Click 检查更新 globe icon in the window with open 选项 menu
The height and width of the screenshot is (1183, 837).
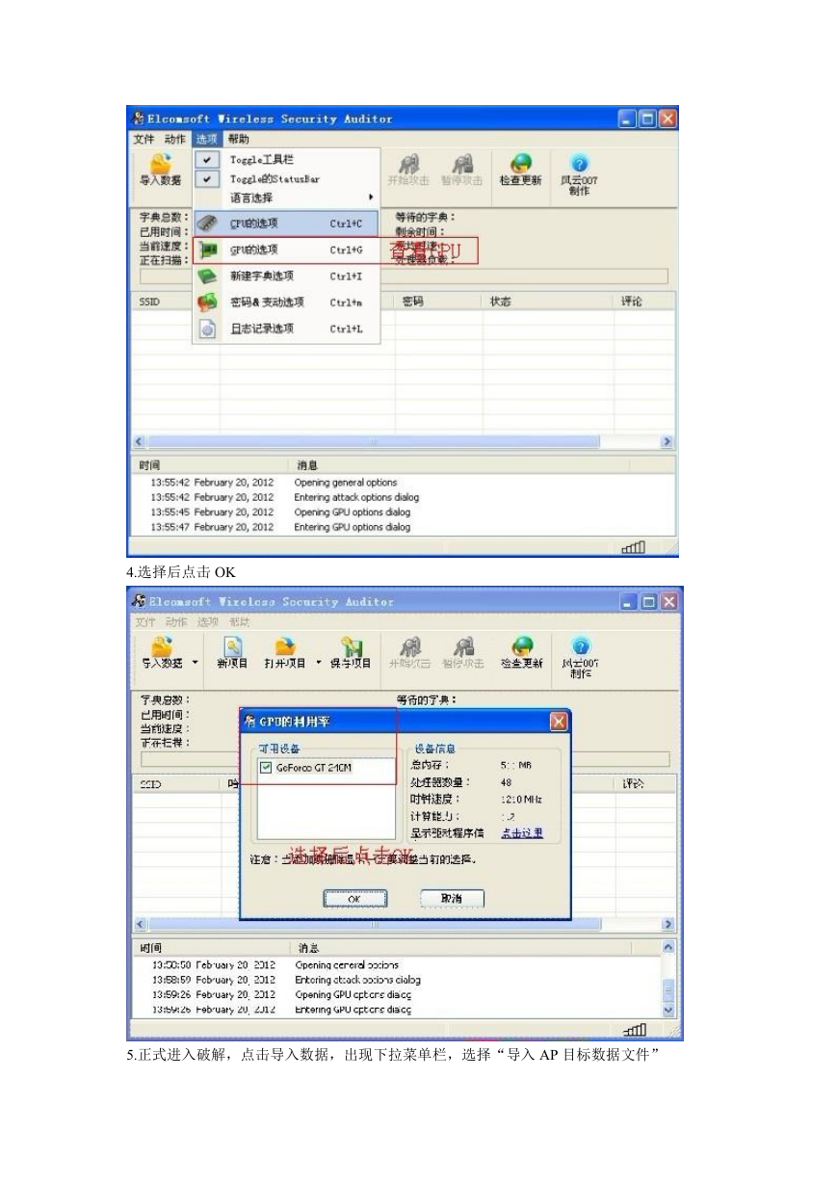(x=520, y=163)
